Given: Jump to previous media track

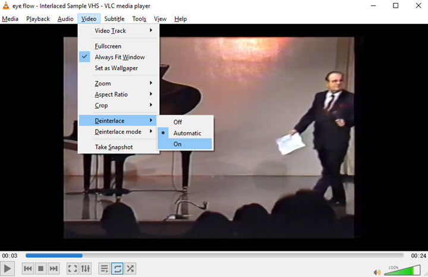Looking at the screenshot, I should [28, 269].
